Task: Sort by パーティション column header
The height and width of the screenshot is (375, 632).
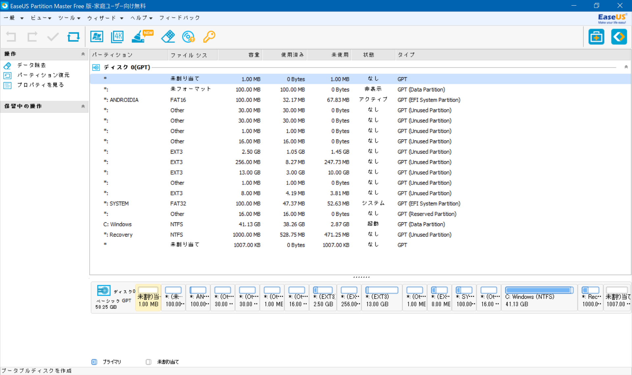Action: 129,55
